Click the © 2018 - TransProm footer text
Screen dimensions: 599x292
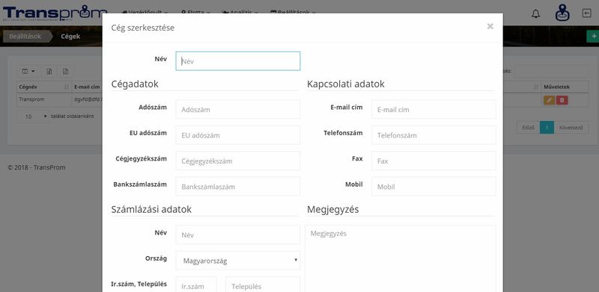pyautogui.click(x=37, y=167)
